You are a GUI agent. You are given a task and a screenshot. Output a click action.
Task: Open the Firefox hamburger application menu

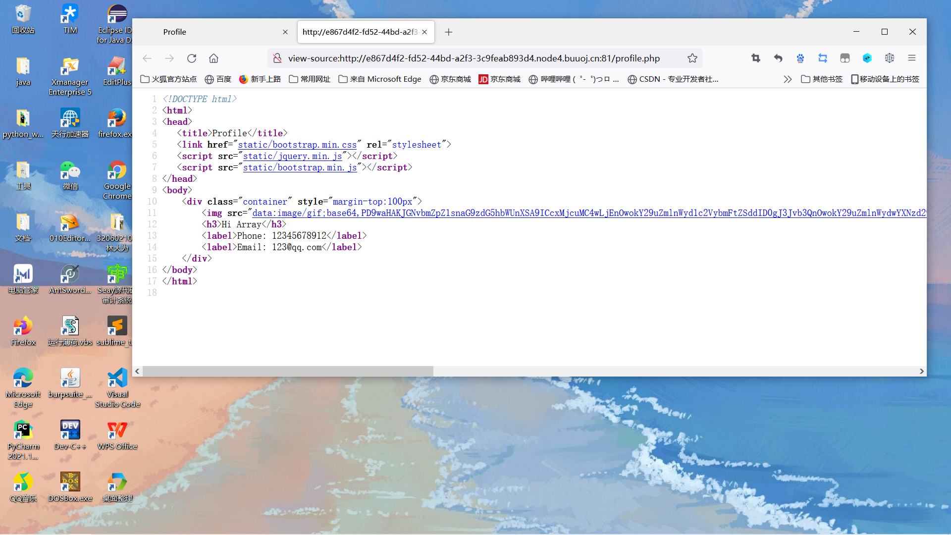911,58
